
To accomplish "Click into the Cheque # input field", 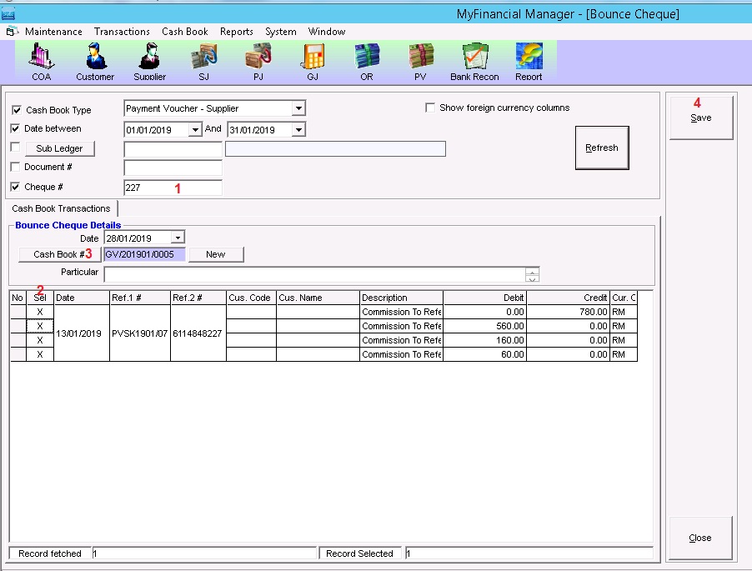I will pyautogui.click(x=173, y=188).
